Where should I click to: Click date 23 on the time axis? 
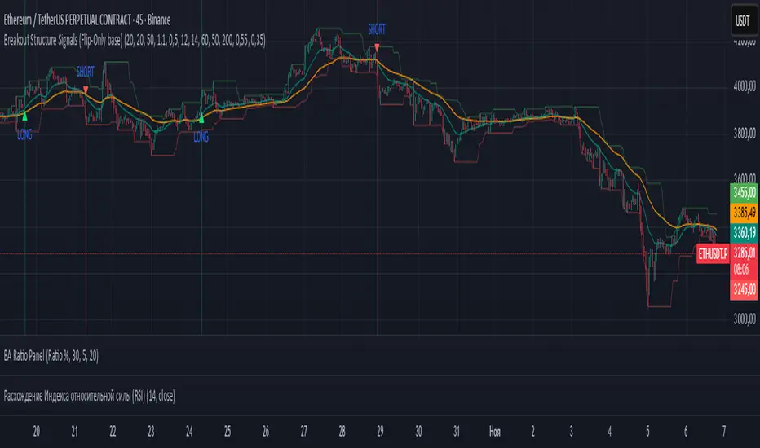[x=151, y=431]
